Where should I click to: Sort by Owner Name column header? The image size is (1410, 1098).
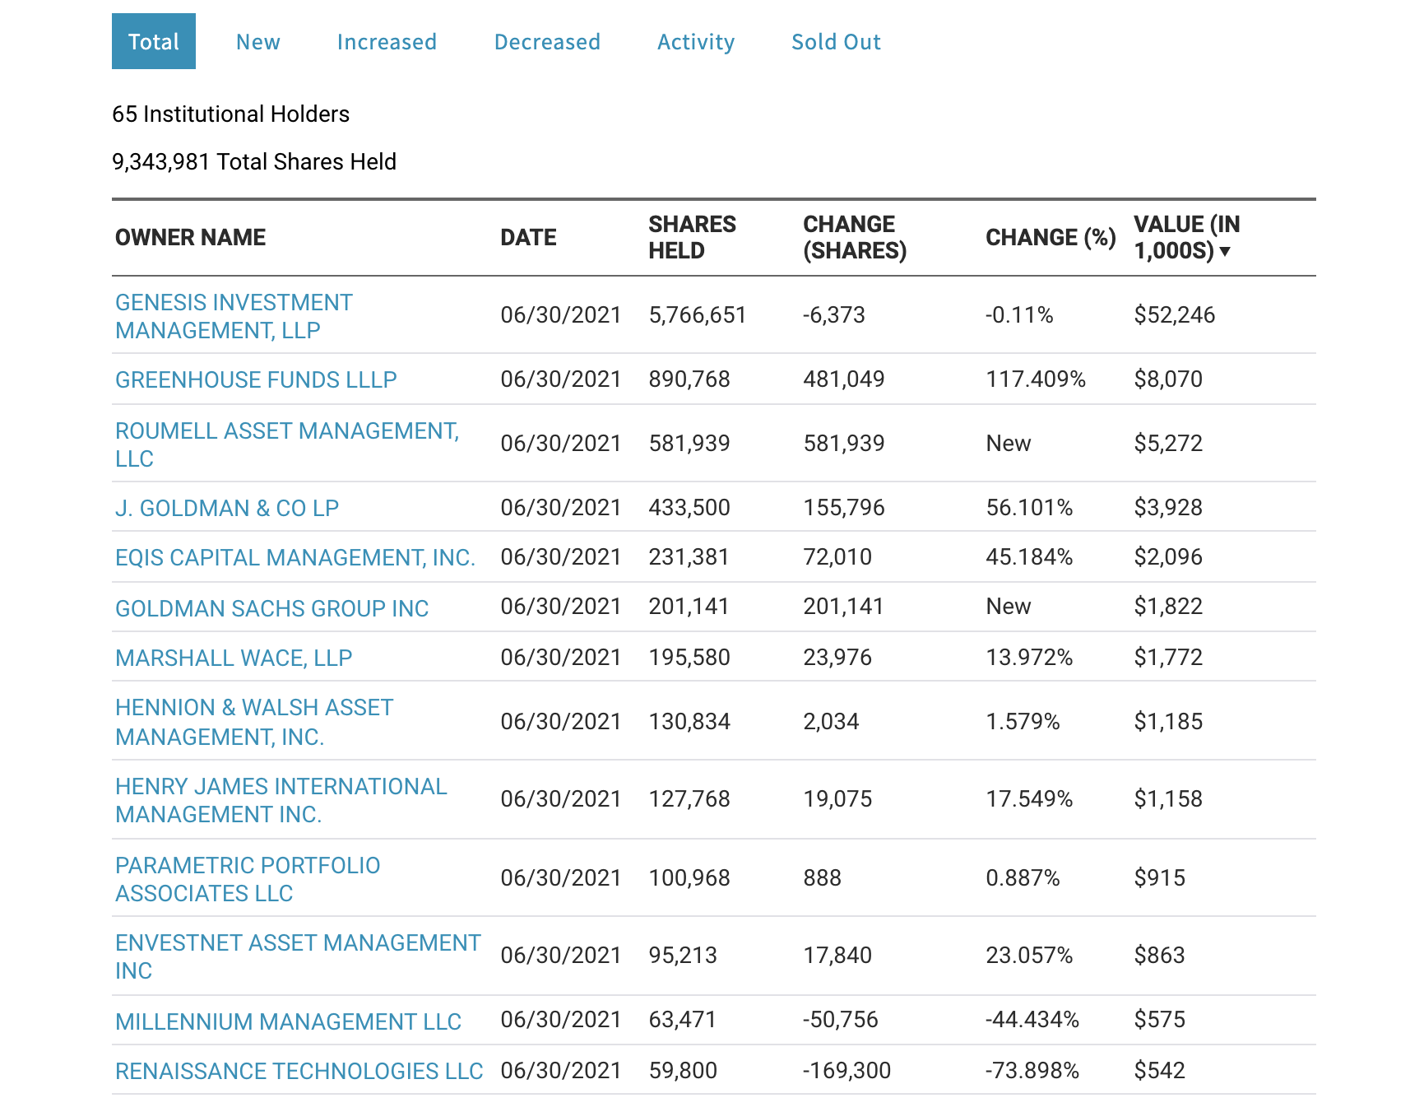[190, 237]
